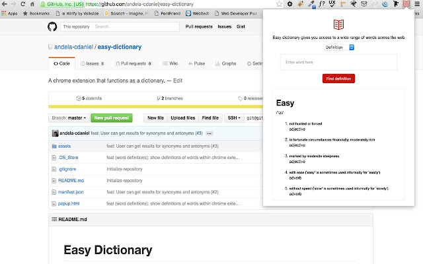Open the andela-cdaniel owner link
The height and width of the screenshot is (264, 423).
[x=73, y=47]
